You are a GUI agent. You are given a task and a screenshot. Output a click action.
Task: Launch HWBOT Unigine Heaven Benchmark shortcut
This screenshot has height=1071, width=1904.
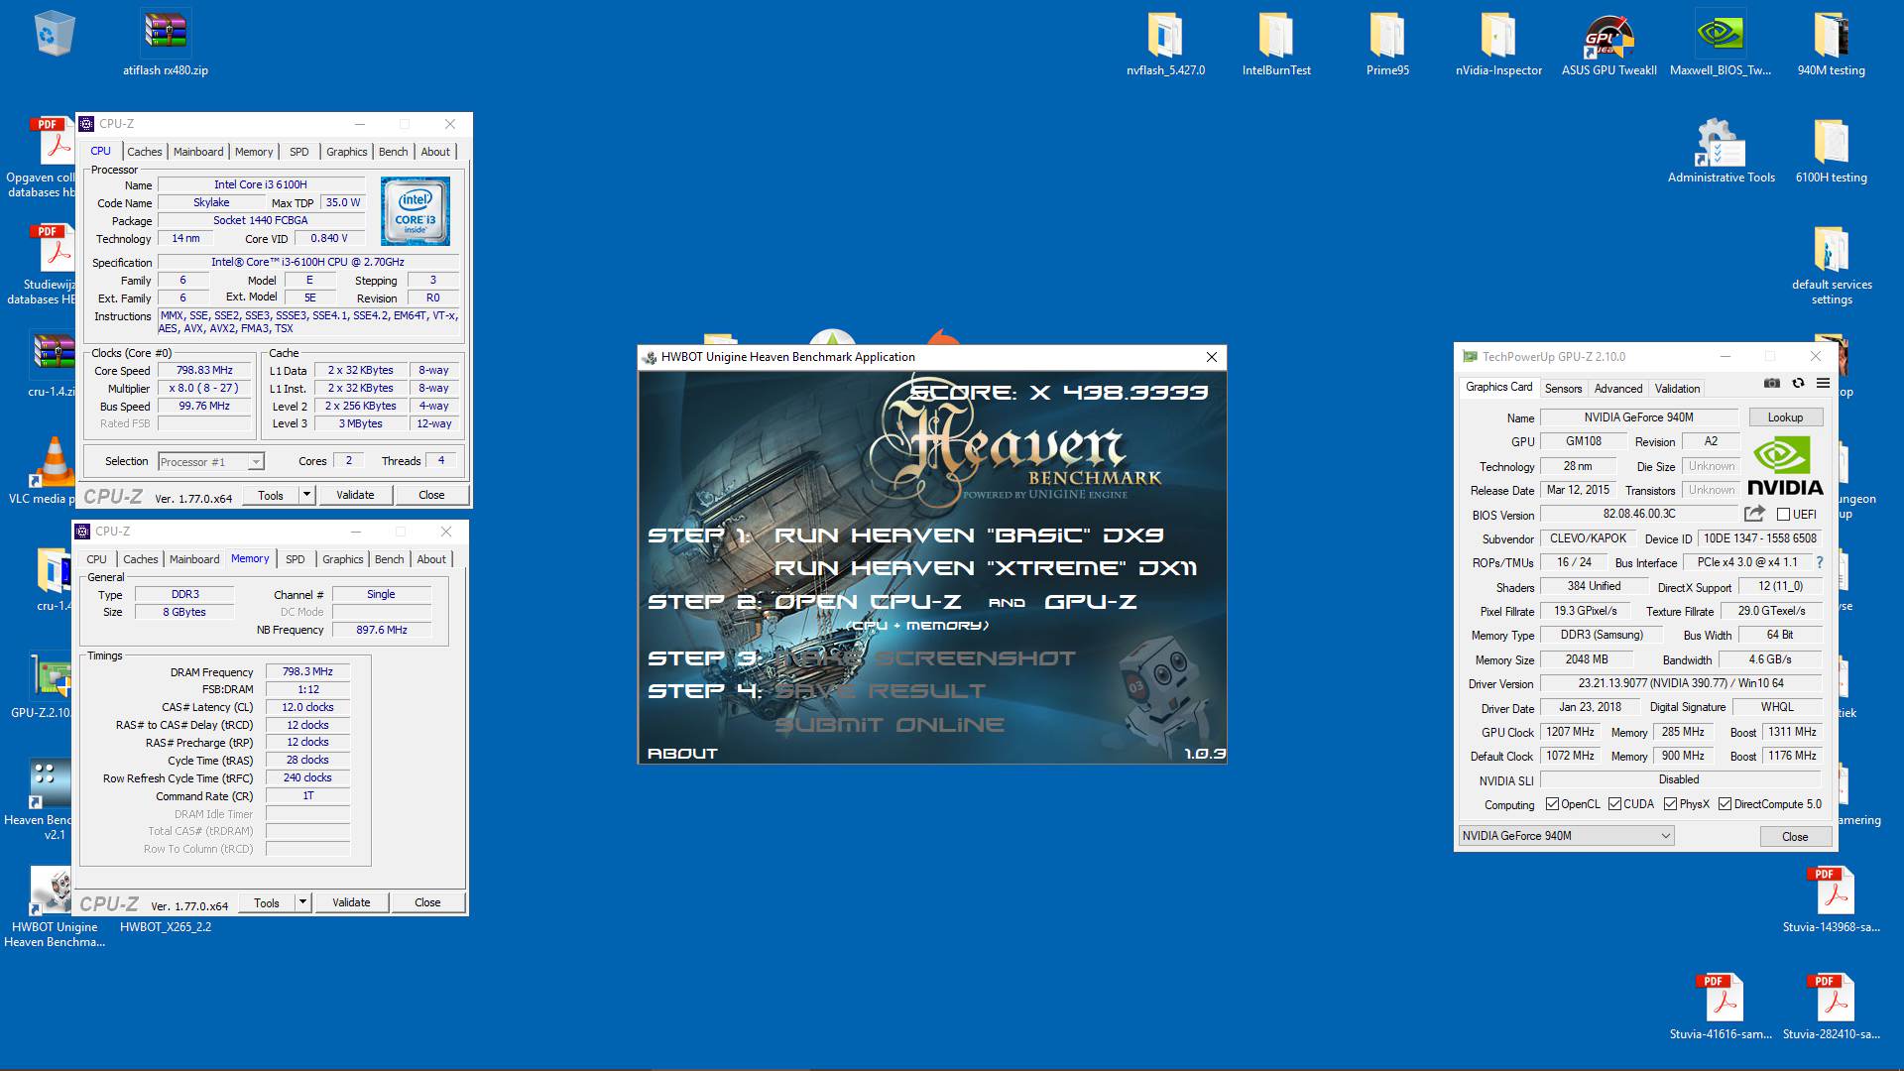52,905
